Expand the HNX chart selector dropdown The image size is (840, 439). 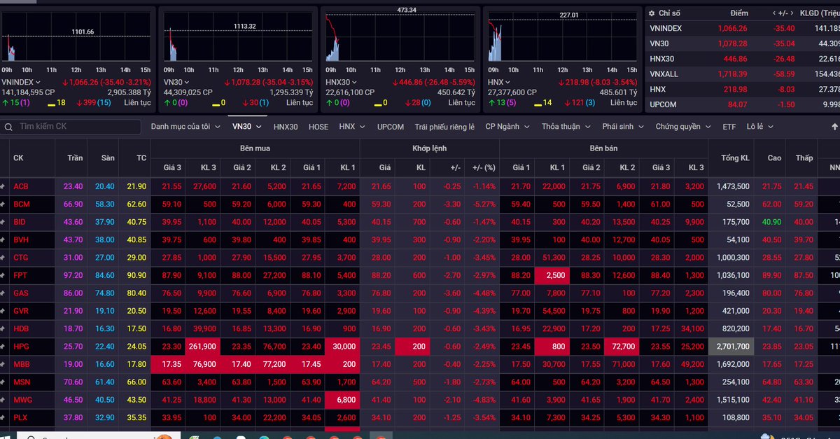509,83
